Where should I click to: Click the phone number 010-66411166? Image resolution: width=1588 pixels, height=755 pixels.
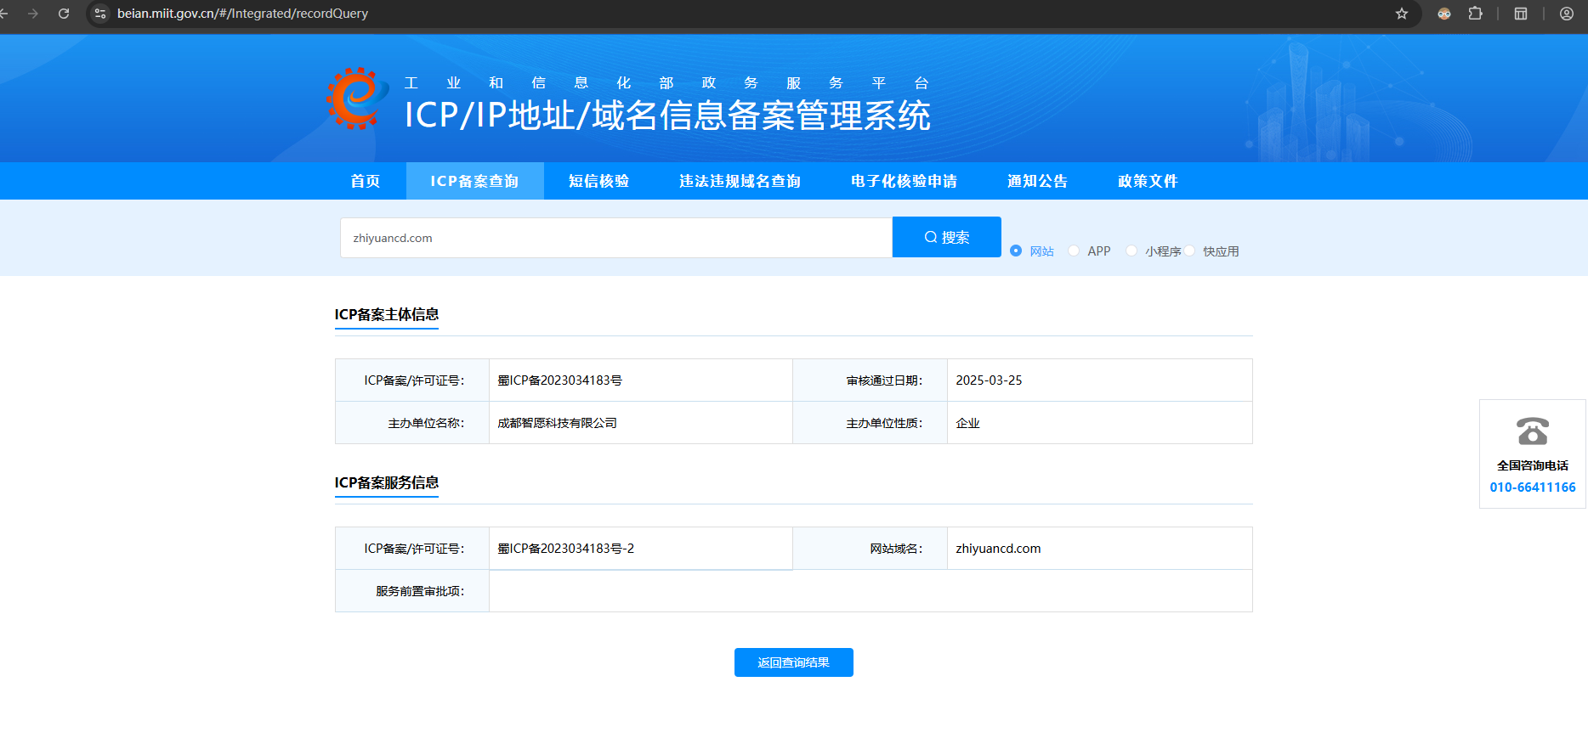(1533, 487)
